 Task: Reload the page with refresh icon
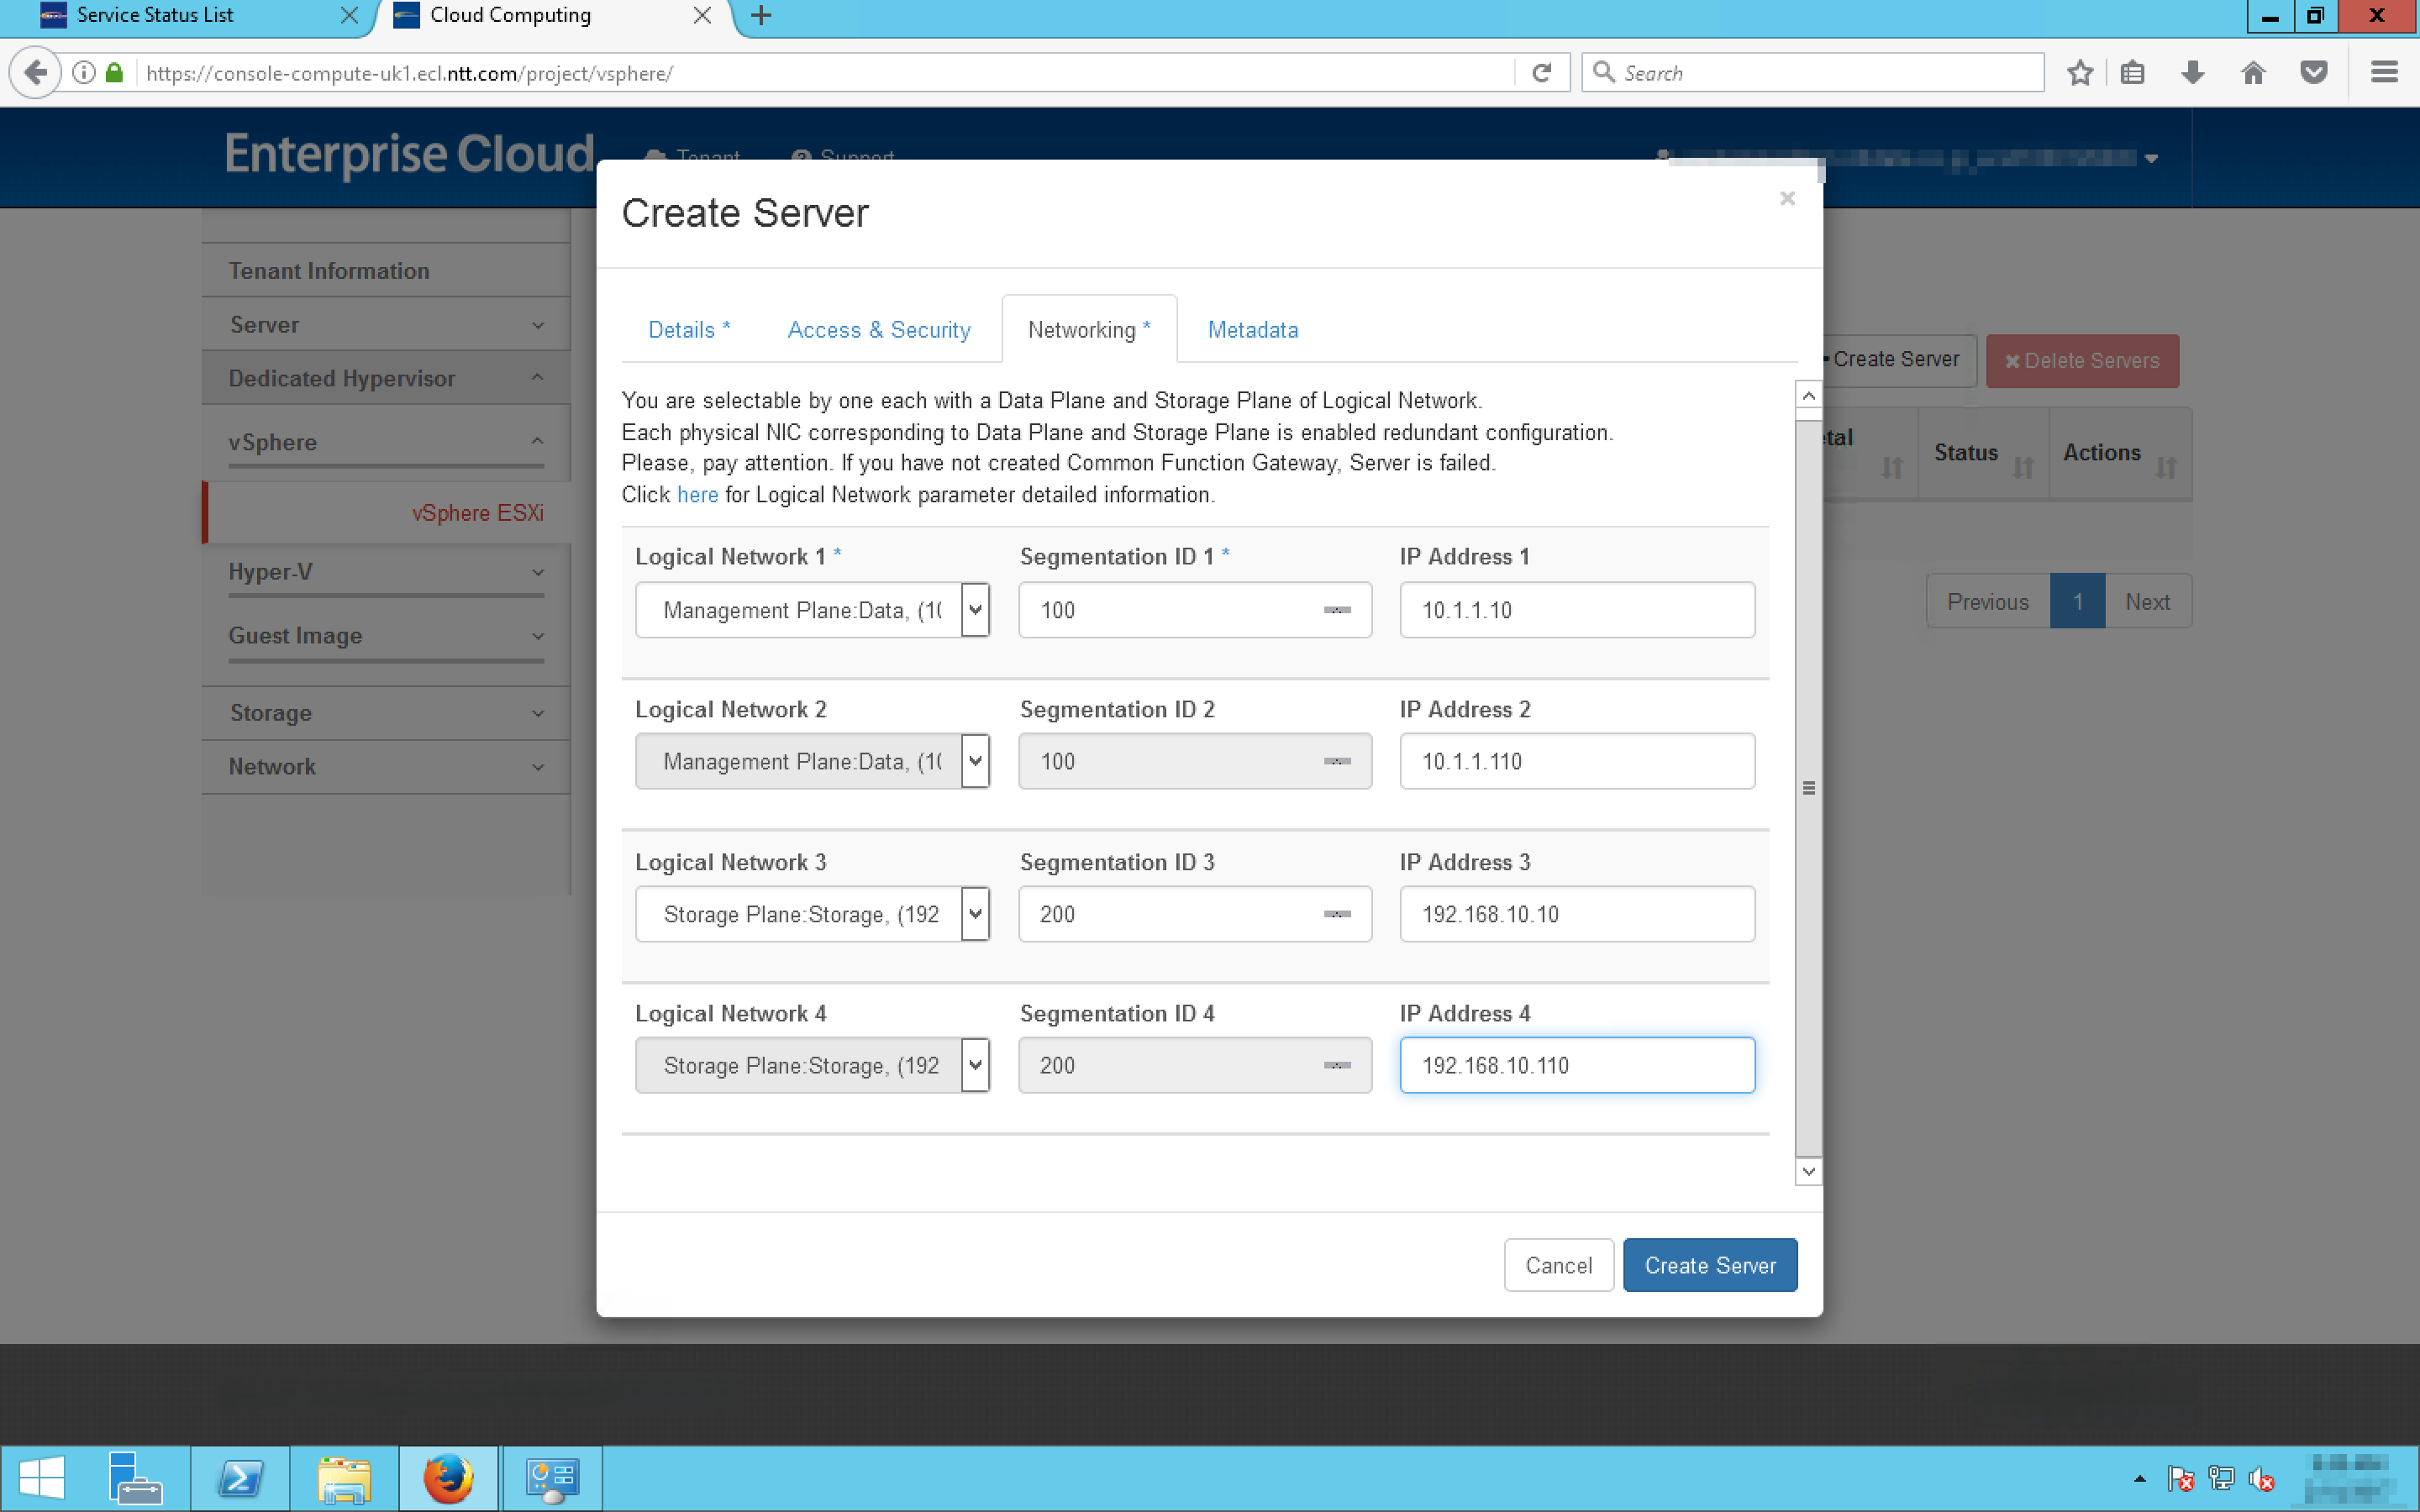click(x=1541, y=73)
